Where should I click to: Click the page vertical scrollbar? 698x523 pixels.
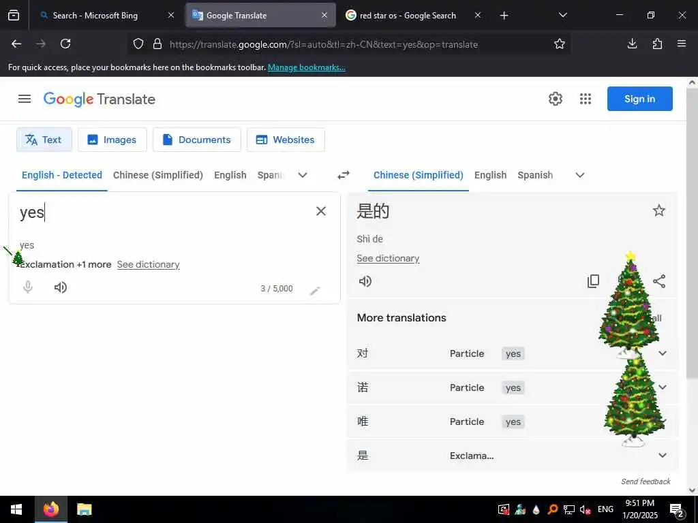pos(693,234)
